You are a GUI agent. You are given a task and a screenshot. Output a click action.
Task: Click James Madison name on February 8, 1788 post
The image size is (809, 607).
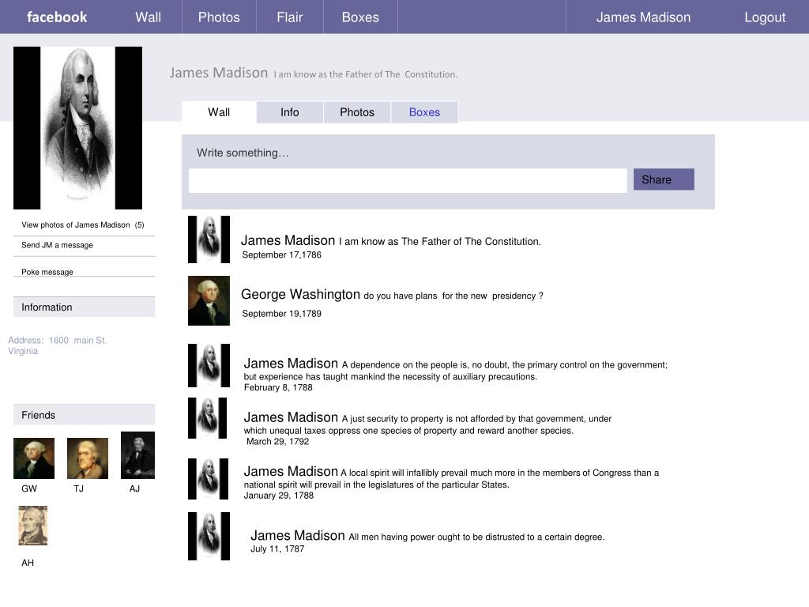(291, 364)
